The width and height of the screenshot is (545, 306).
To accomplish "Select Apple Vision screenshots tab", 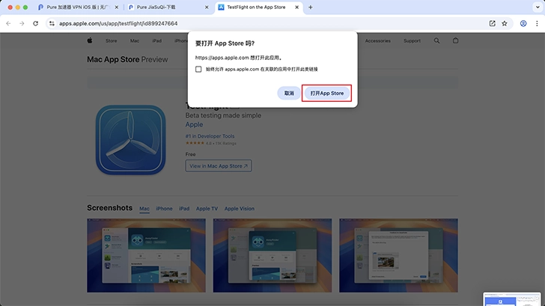I will [x=239, y=209].
